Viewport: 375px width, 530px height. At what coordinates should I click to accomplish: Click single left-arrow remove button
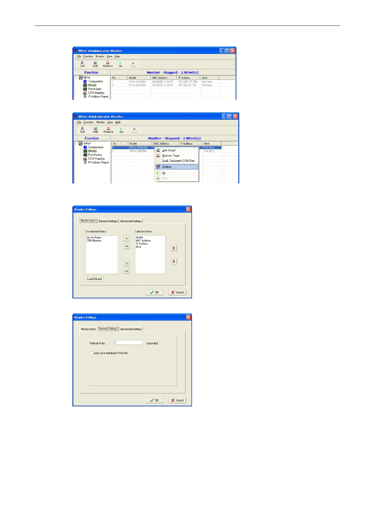[x=127, y=263]
